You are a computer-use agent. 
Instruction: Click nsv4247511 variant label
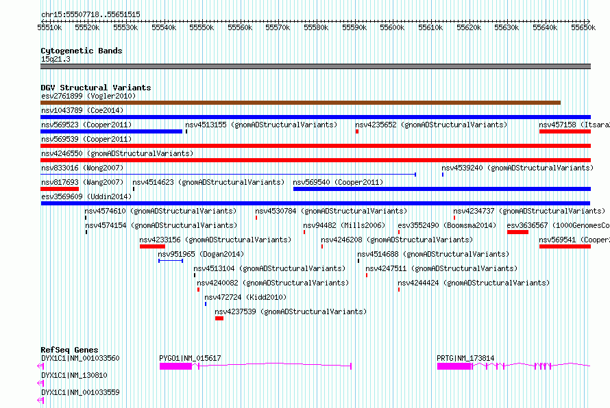[441, 268]
